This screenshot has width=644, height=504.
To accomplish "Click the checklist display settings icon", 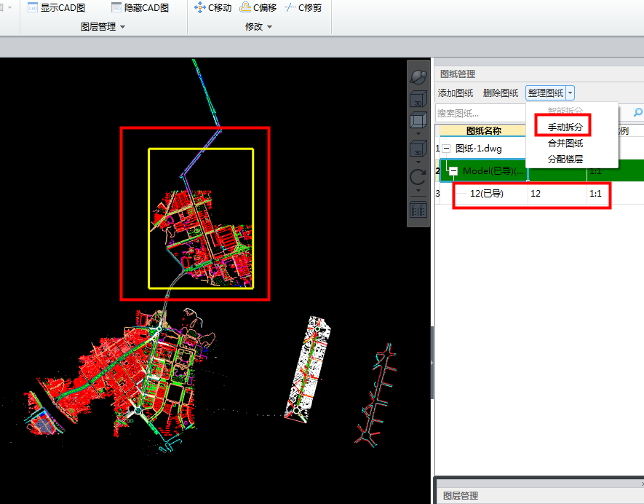I will [418, 210].
